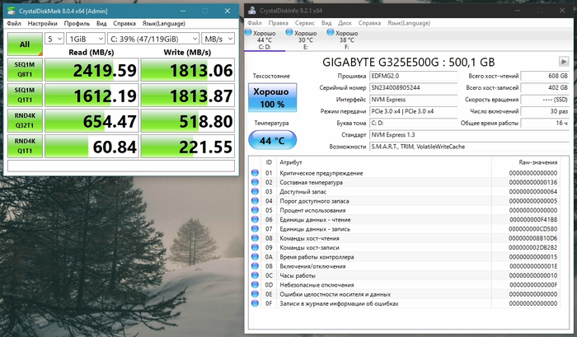Screen dimensions: 577x337
Task: Click the 60.84 read result bar
Action: [x=91, y=146]
